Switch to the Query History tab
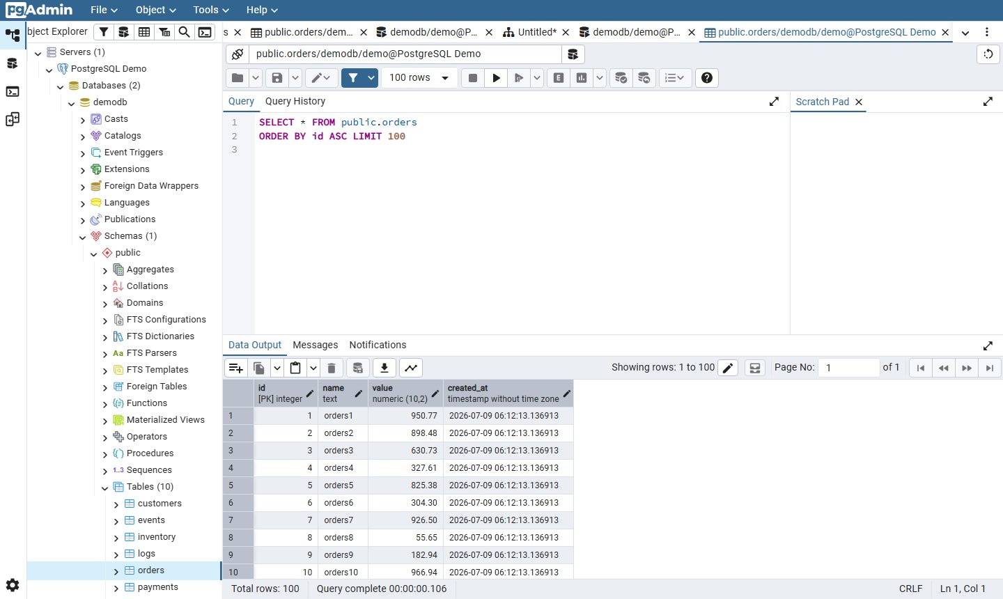 [x=295, y=101]
